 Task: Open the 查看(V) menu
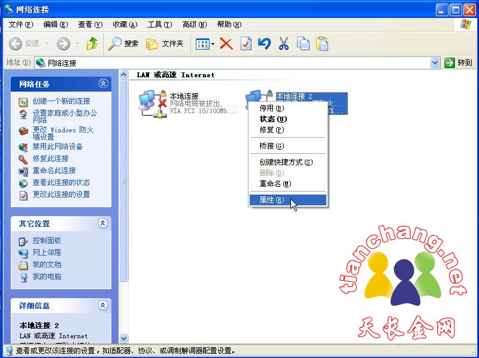[90, 25]
